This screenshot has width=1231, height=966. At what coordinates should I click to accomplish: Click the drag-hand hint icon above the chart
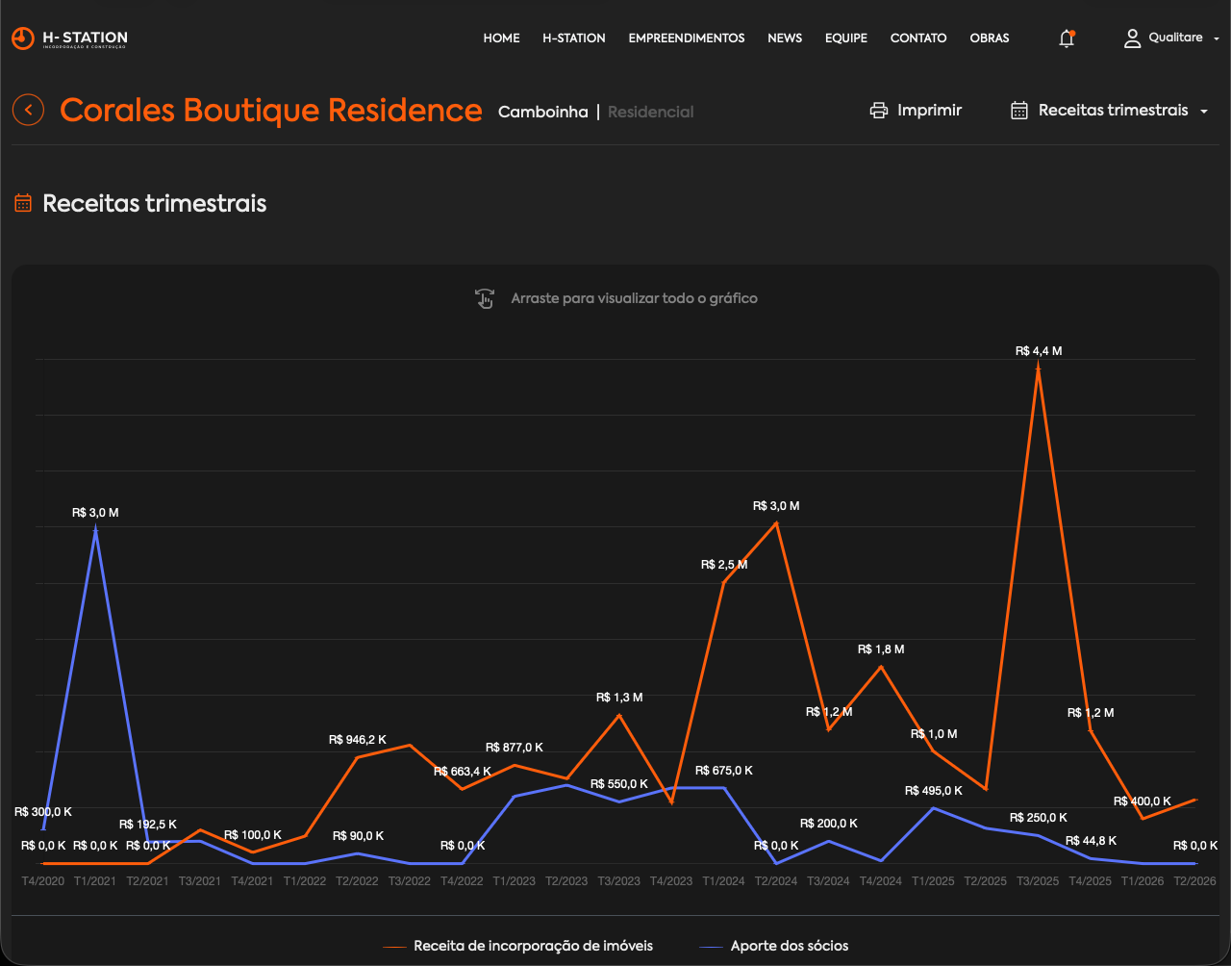click(x=486, y=298)
